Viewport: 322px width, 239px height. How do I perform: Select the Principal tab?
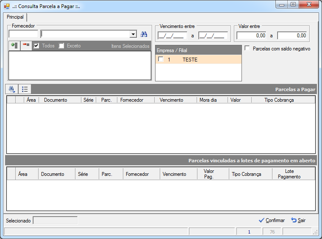point(15,17)
